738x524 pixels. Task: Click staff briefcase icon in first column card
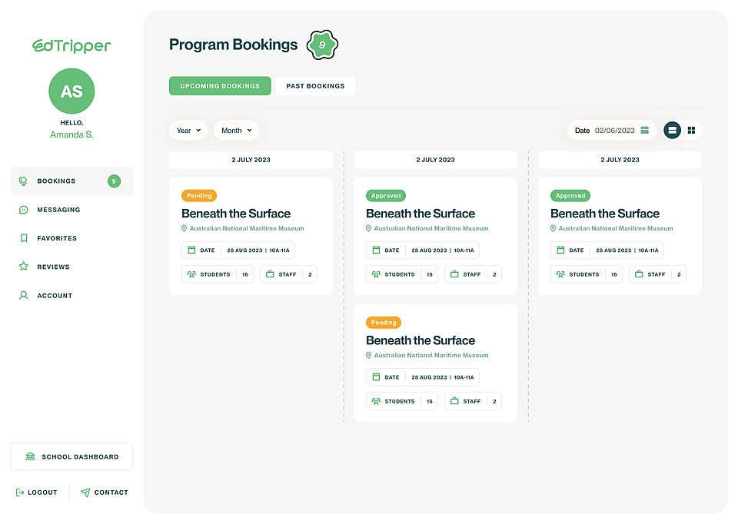click(x=270, y=274)
